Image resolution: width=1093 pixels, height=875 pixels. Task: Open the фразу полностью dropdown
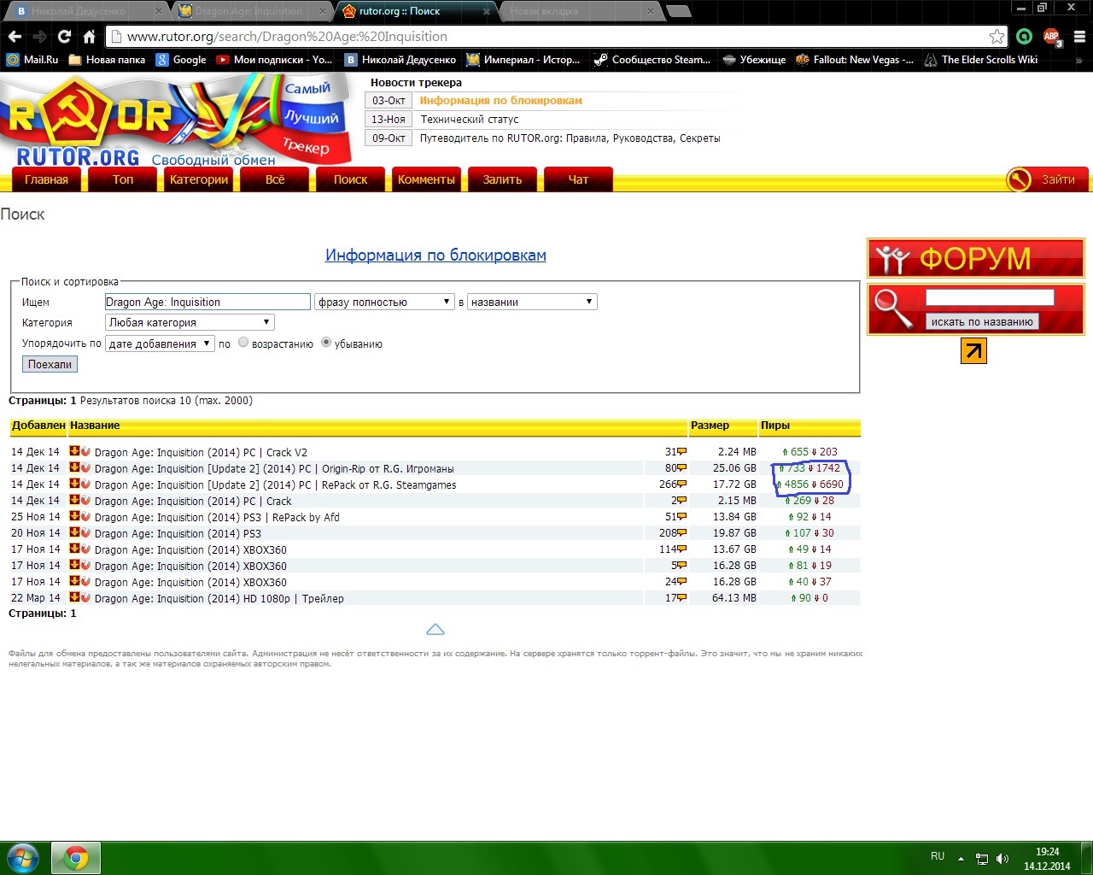(x=384, y=302)
